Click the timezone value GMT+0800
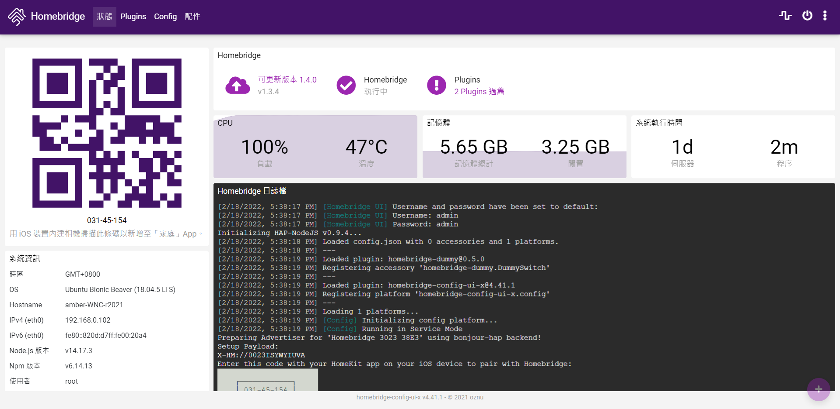The height and width of the screenshot is (409, 840). (83, 275)
